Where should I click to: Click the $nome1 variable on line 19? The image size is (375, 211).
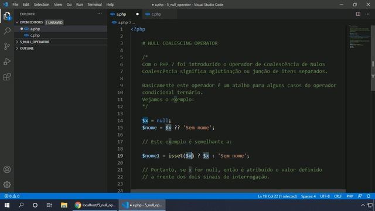[x=151, y=156]
